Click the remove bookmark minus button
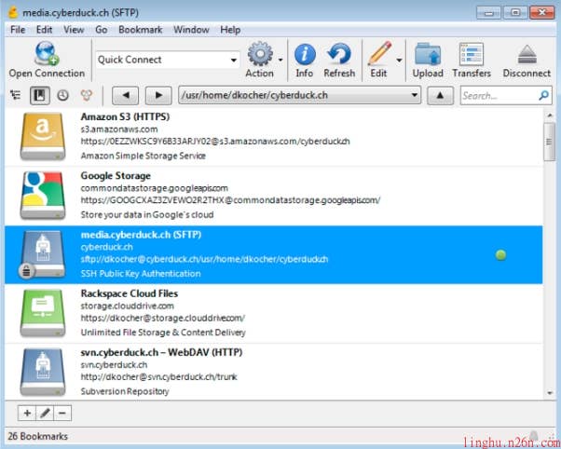 [x=62, y=413]
